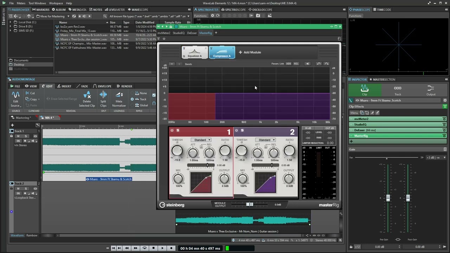Solo Track 2
This screenshot has height=253, width=450.
[26, 189]
